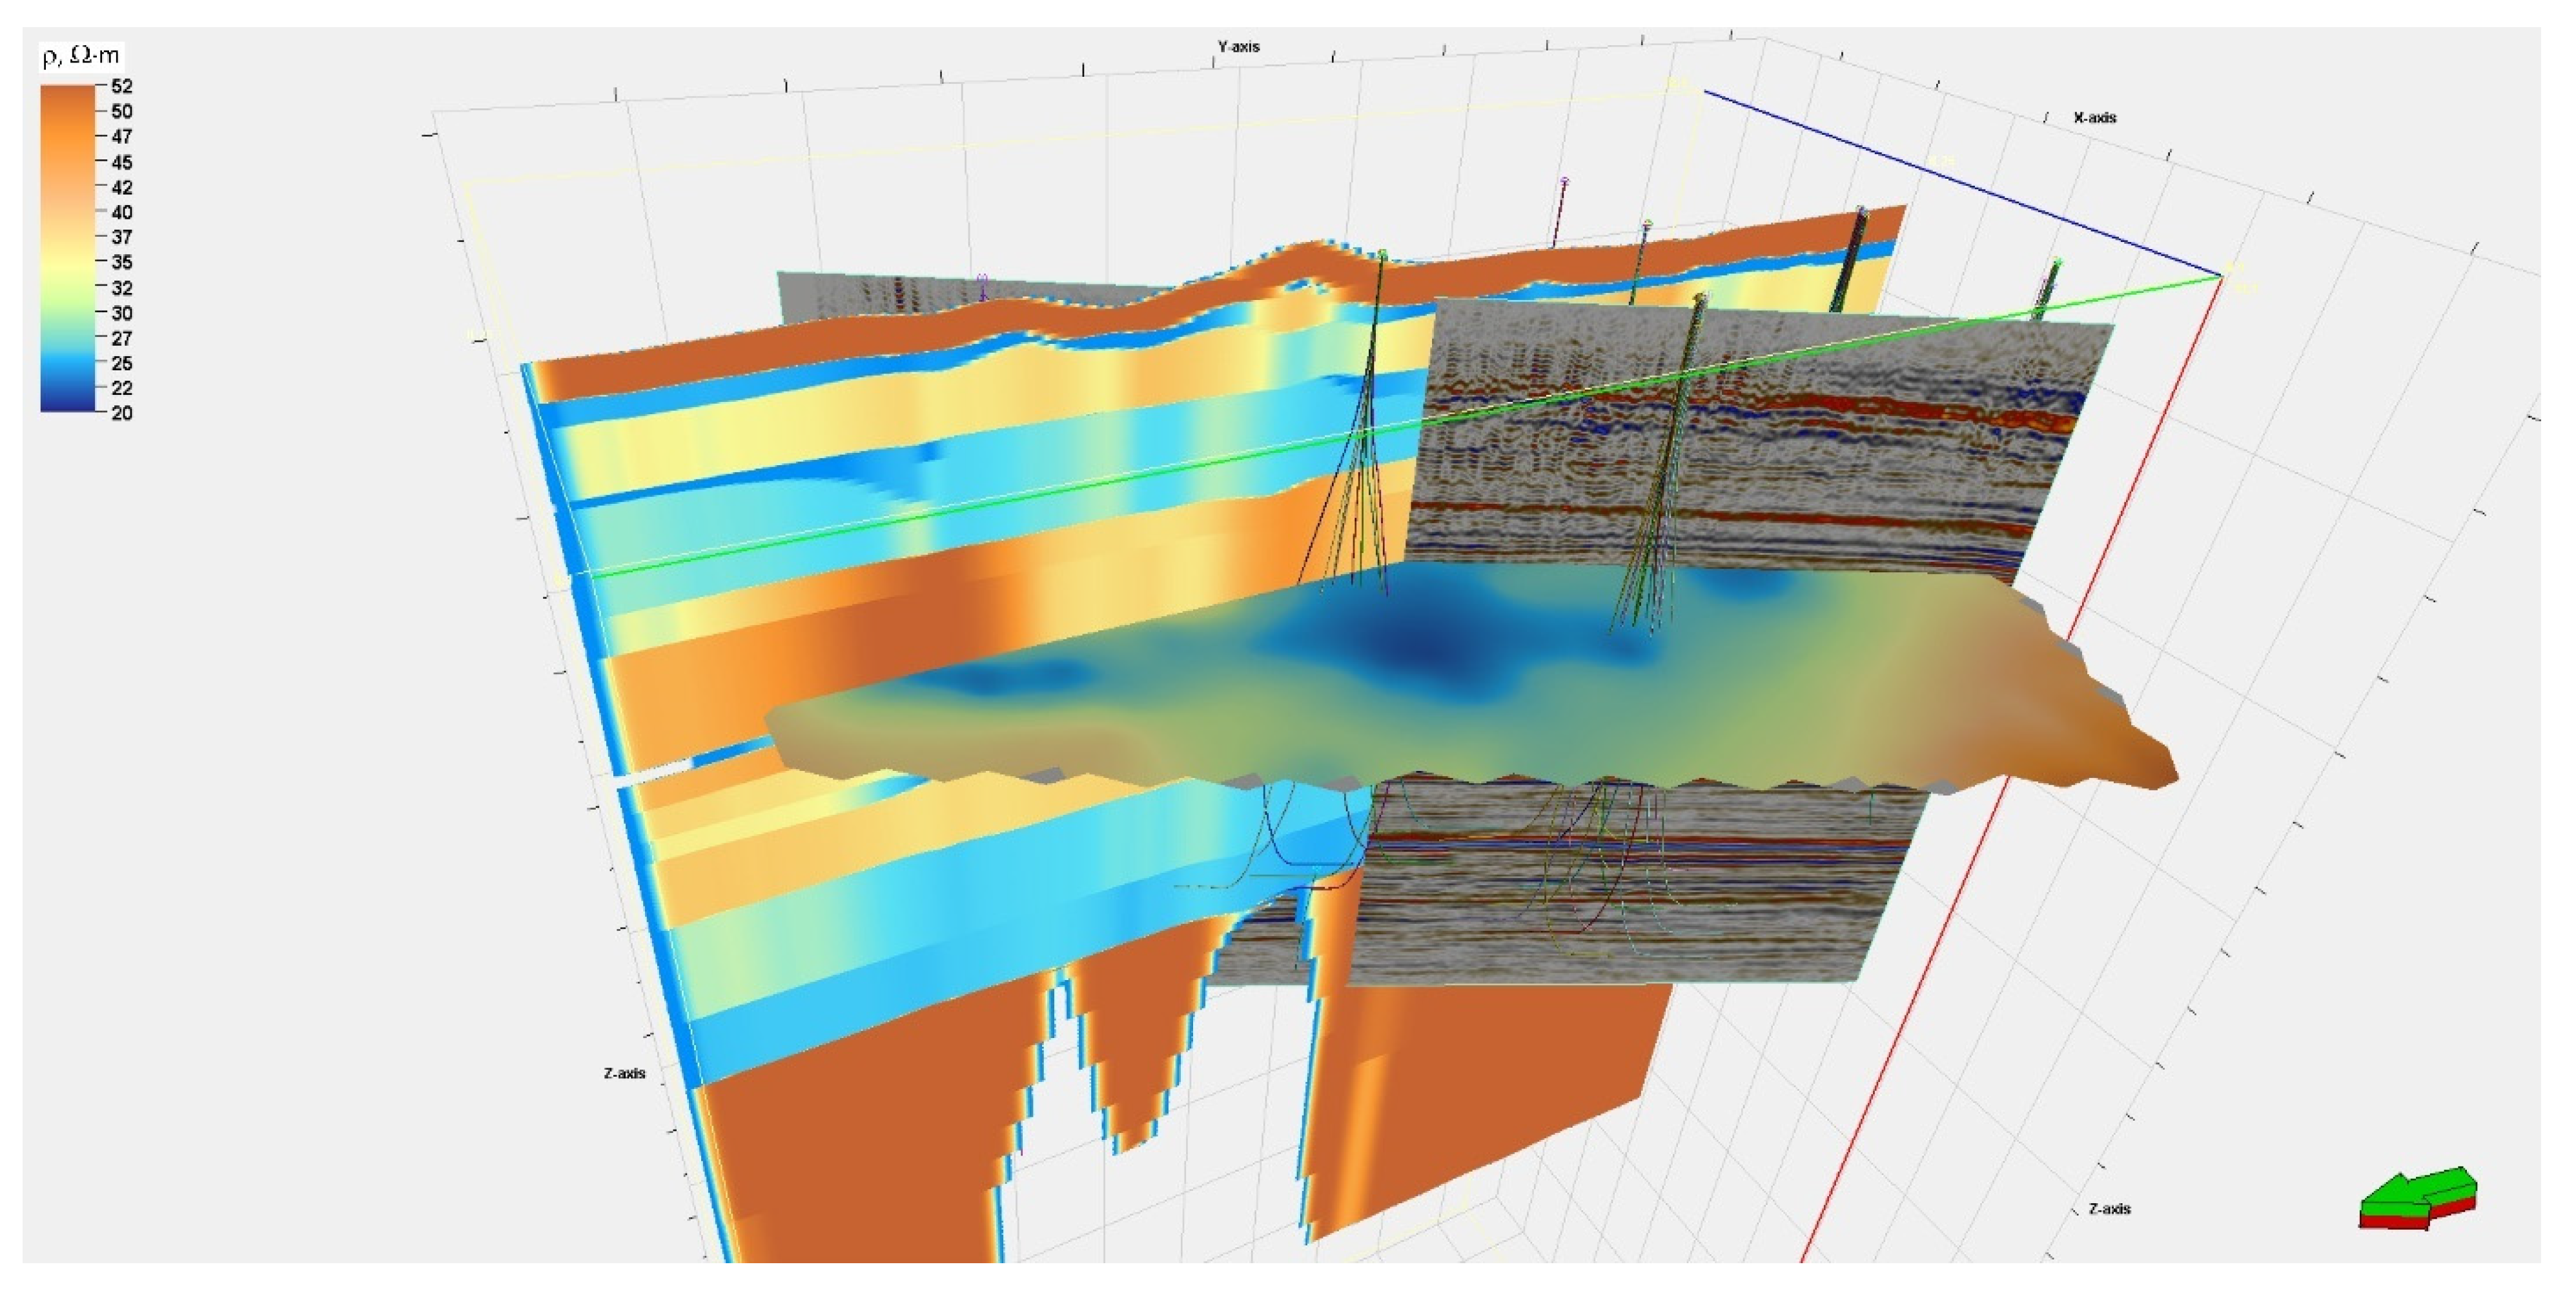Click the Y-axis label at top

point(1238,47)
